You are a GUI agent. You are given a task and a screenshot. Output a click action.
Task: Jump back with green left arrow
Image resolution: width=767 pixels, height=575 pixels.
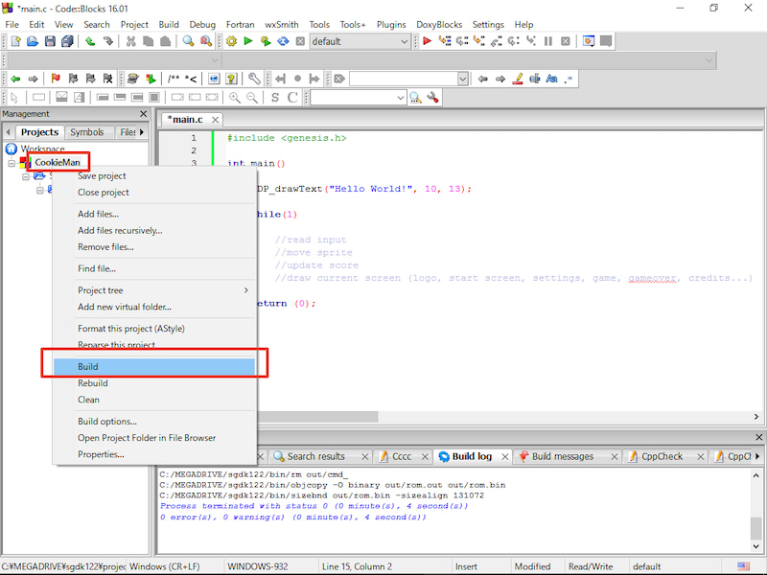point(15,79)
